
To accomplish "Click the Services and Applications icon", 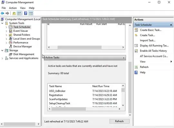I will (6, 58).
